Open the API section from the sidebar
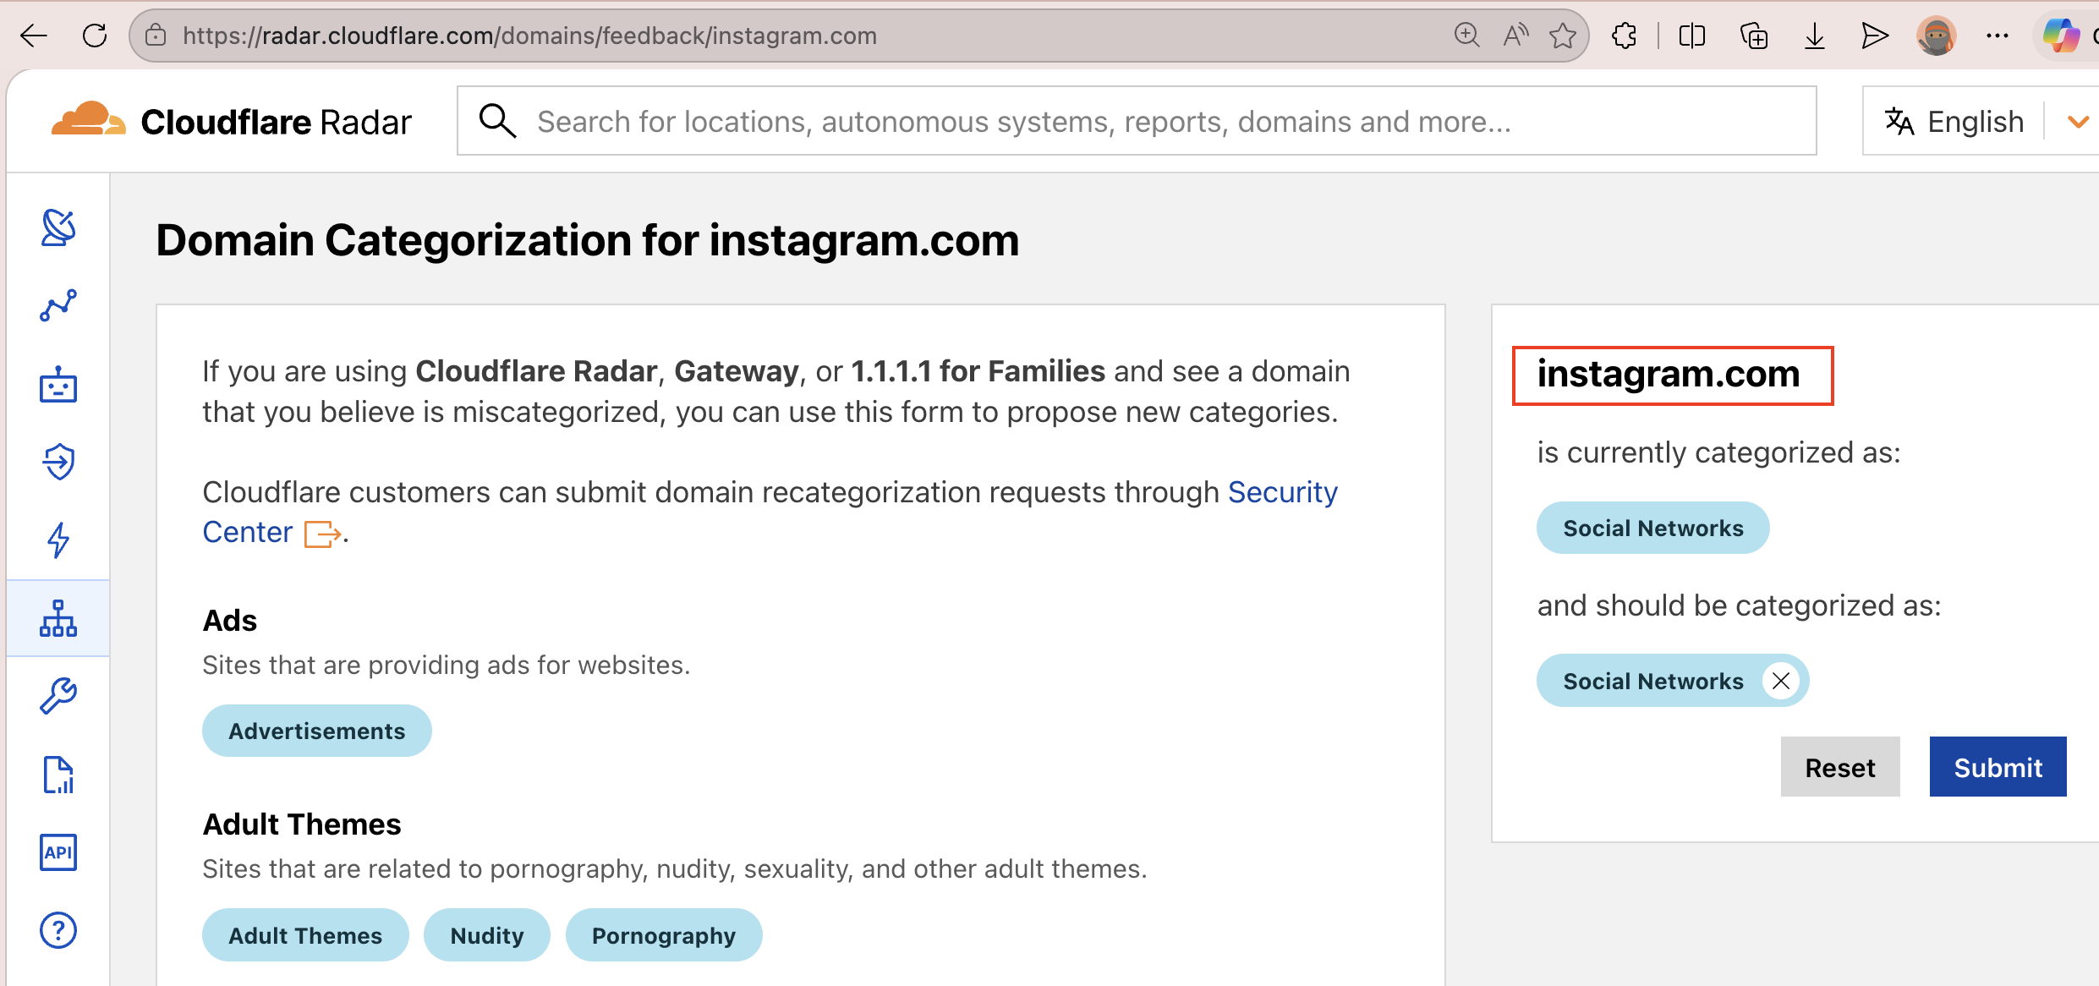2099x986 pixels. [57, 852]
